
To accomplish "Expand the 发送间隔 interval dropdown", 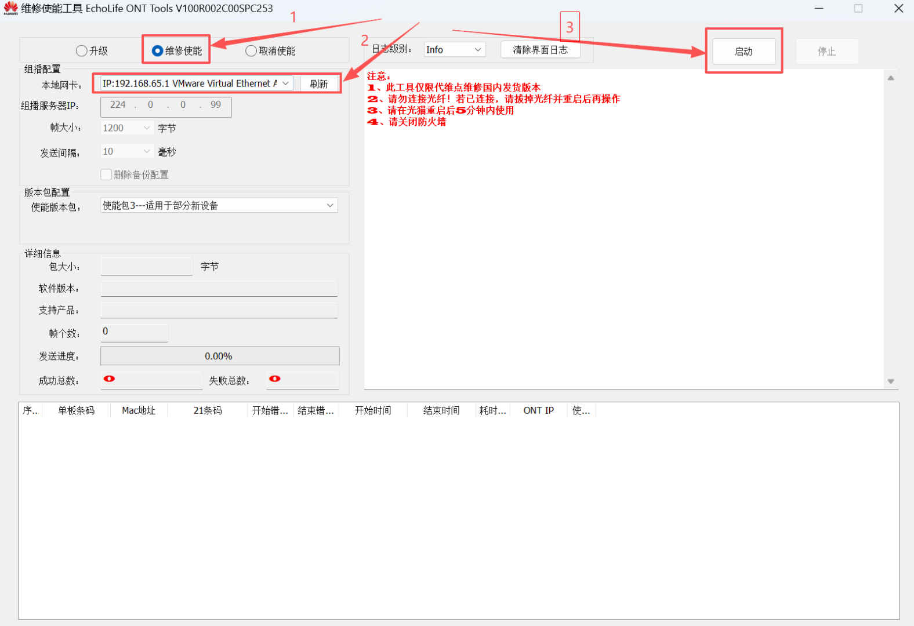I will pyautogui.click(x=127, y=151).
